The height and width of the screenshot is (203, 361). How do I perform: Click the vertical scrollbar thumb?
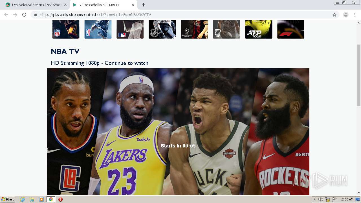point(359,75)
